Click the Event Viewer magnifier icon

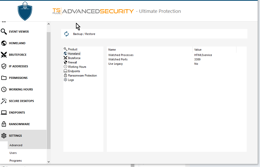4,32
